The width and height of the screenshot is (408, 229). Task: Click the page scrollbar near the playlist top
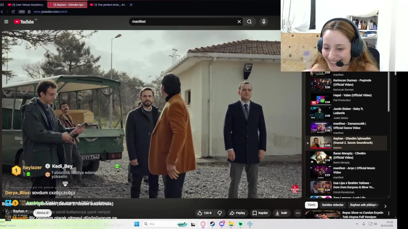(396, 73)
